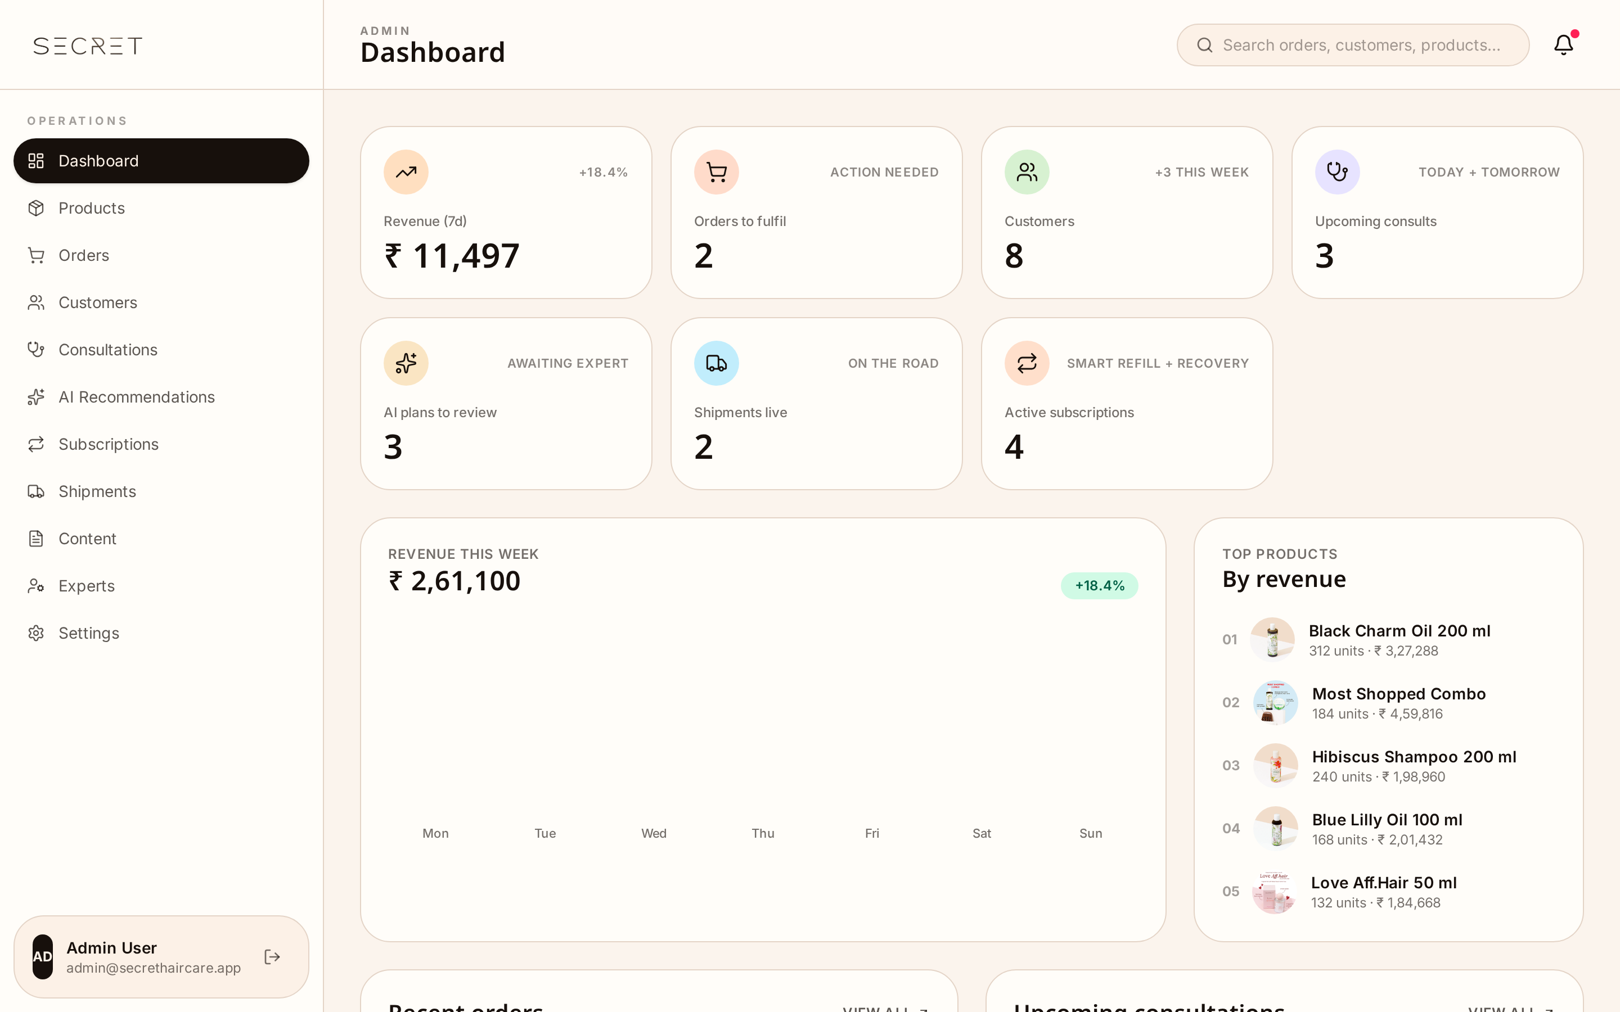The height and width of the screenshot is (1012, 1620).
Task: Click the Content document icon in sidebar
Action: (x=36, y=539)
